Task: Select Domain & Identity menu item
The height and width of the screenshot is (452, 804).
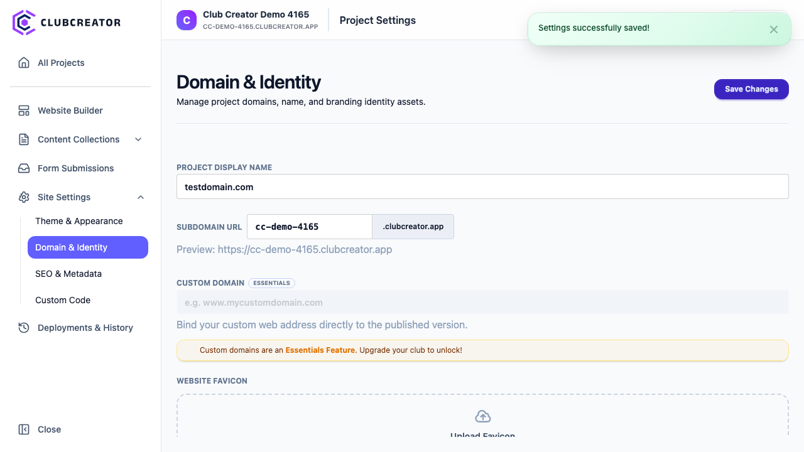Action: [88, 247]
